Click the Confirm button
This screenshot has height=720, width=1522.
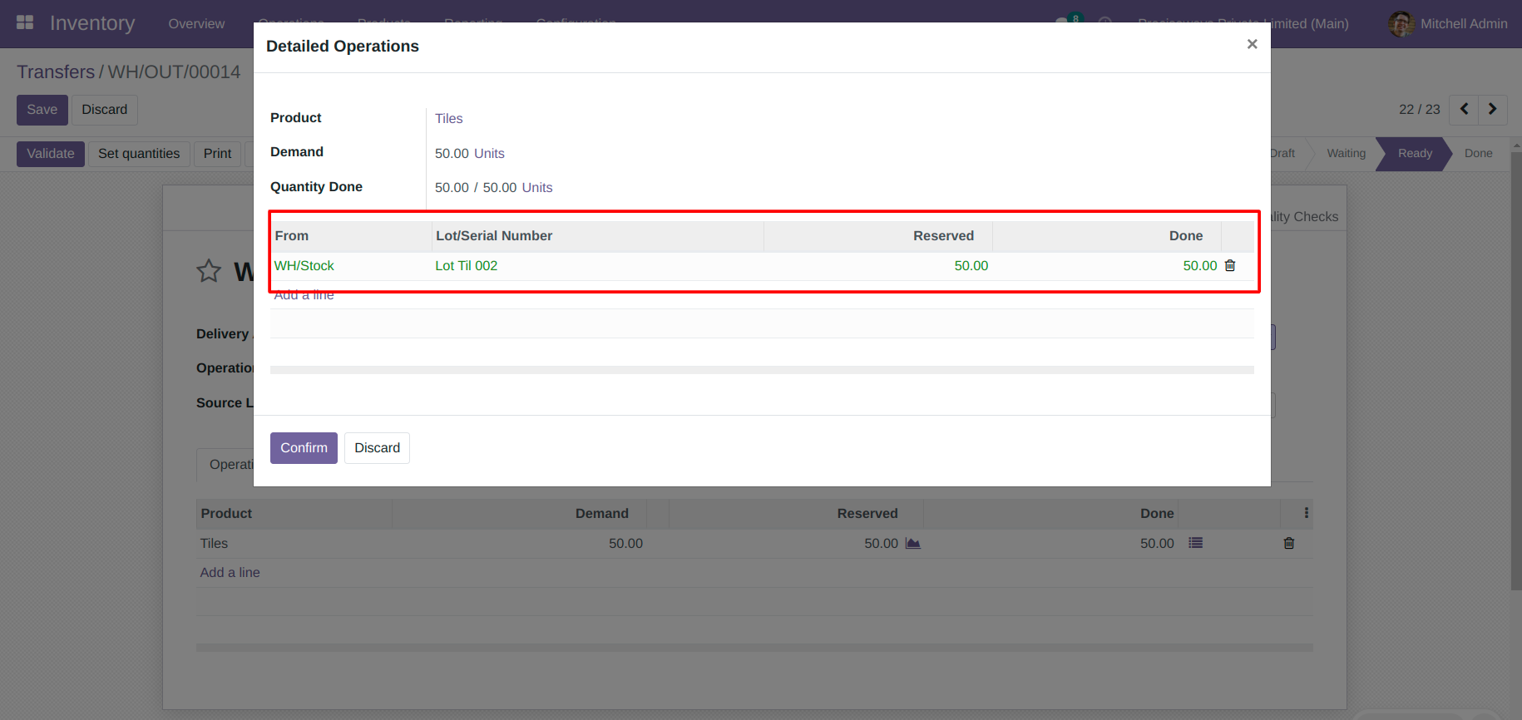click(304, 448)
